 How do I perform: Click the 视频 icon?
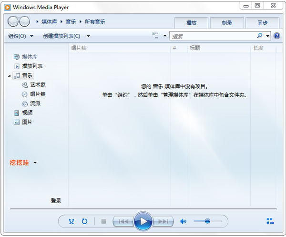coord(17,113)
